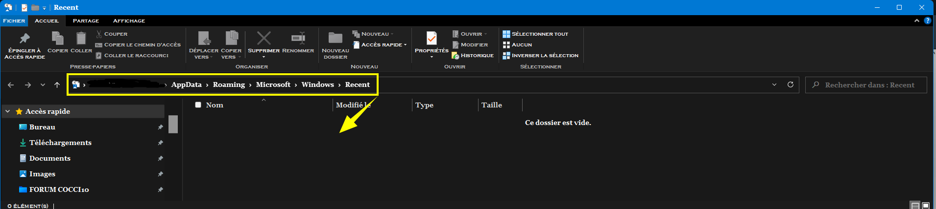Sort by the Type column header
Screen dimensions: 936x209
(x=424, y=105)
